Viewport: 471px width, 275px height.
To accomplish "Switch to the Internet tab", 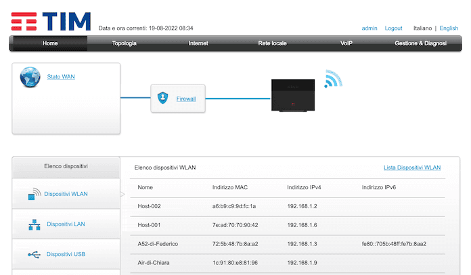I will click(x=198, y=43).
